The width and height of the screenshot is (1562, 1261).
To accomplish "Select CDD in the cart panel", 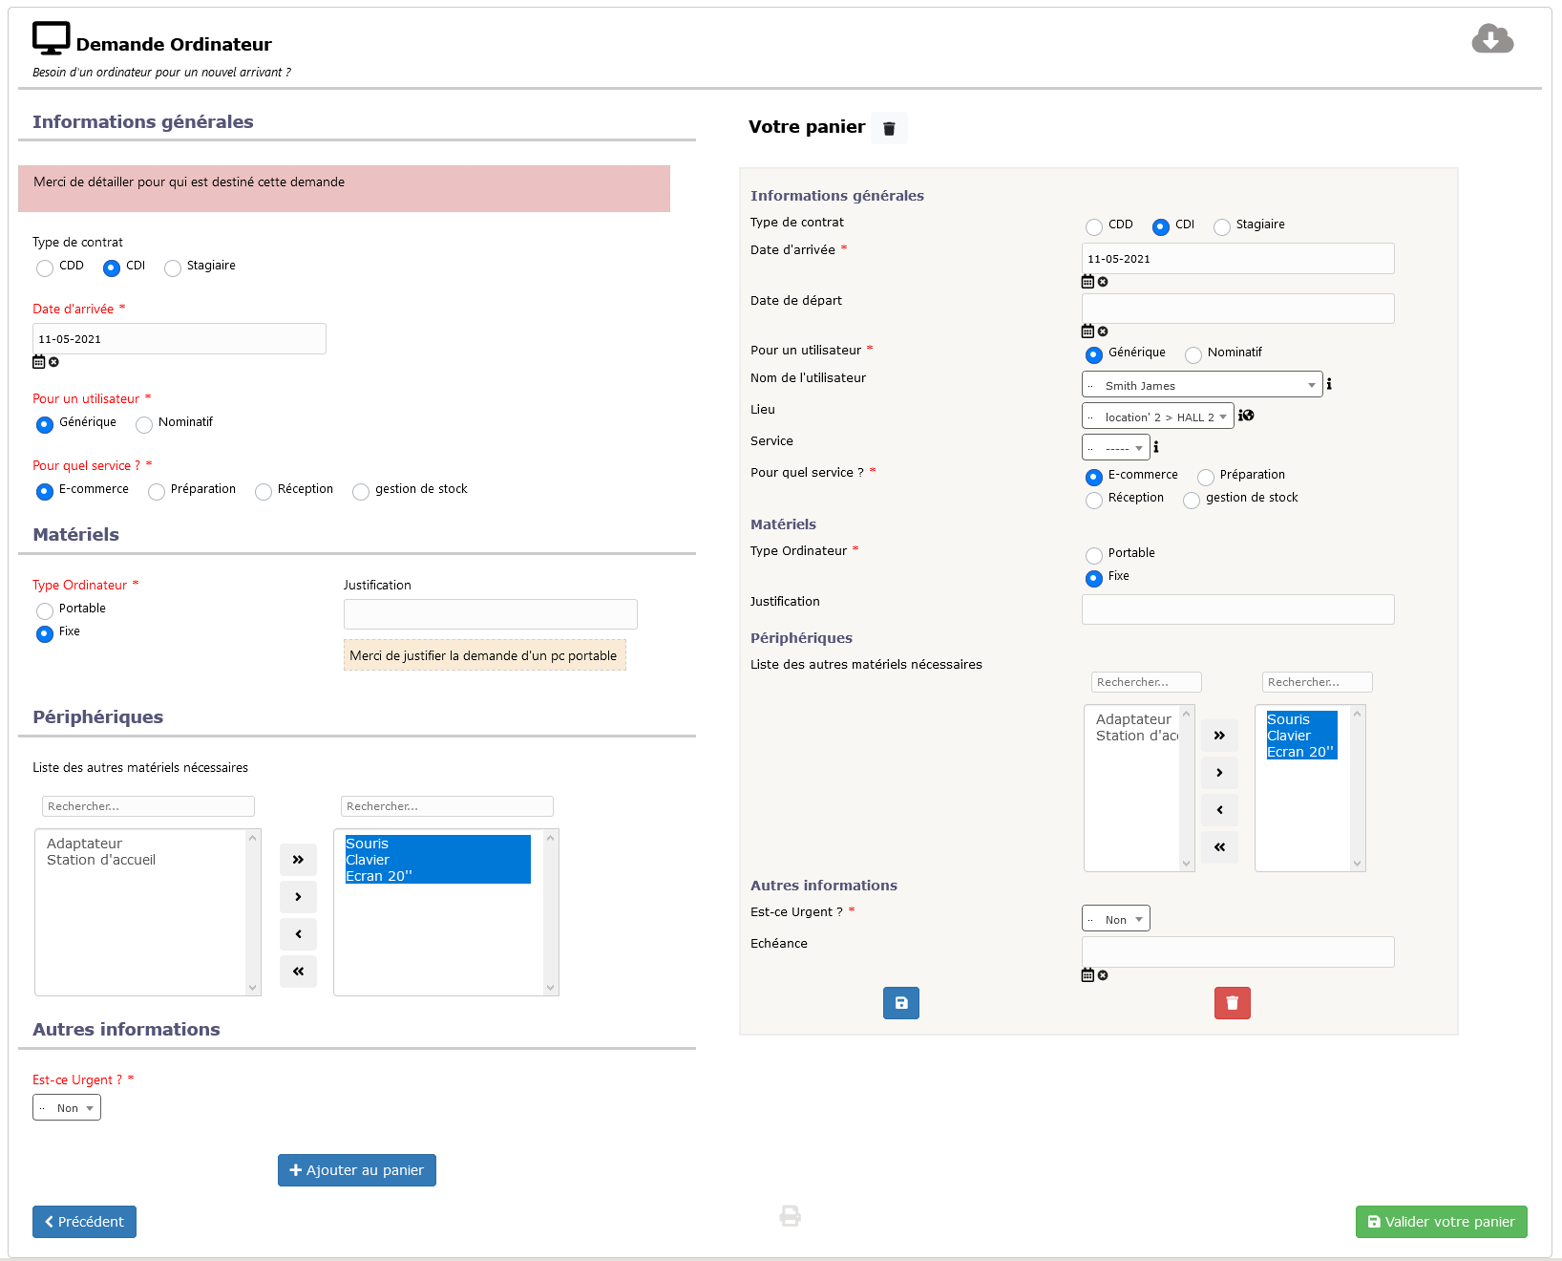I will coord(1094,227).
